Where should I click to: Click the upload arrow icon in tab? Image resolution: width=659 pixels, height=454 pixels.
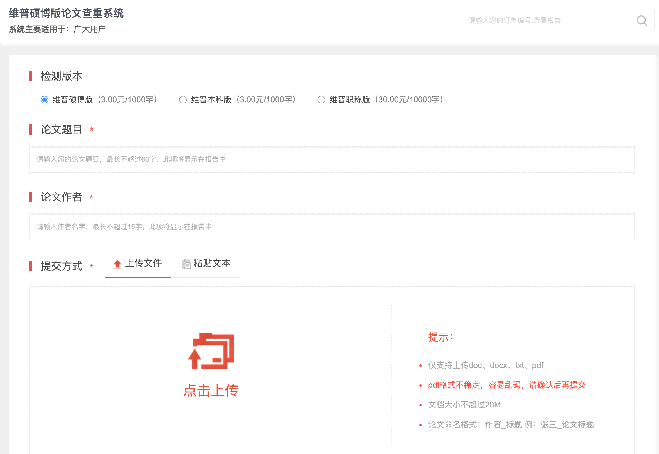[x=117, y=264]
